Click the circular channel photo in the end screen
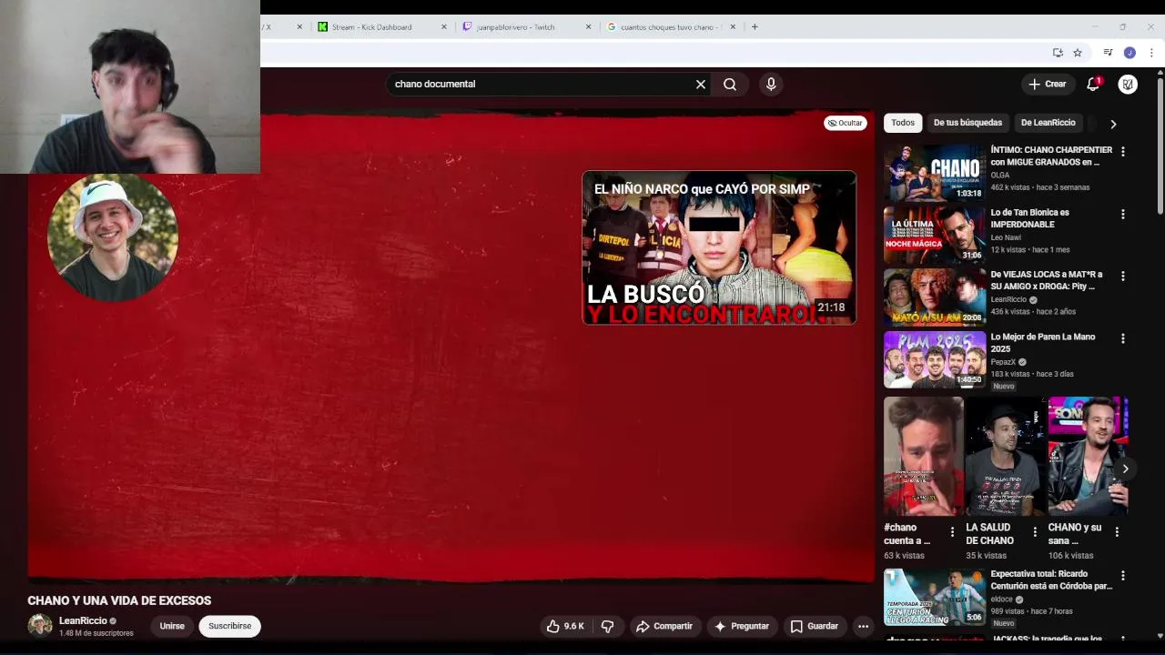Screen dimensions: 1165x655 click(x=113, y=237)
